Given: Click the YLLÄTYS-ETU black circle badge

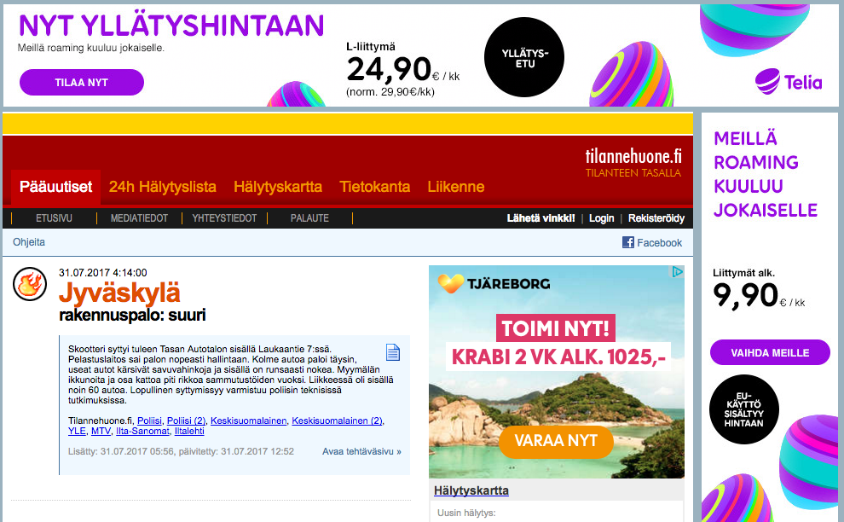Looking at the screenshot, I should coord(524,58).
